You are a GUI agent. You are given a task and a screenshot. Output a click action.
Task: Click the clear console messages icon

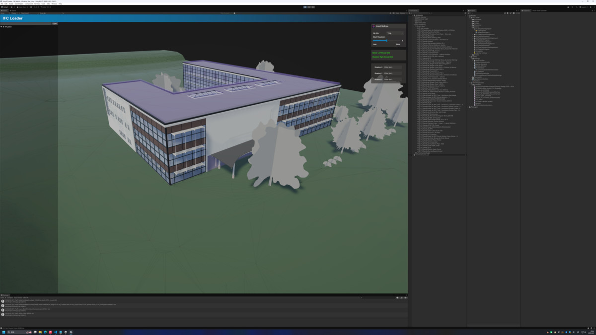click(x=2, y=298)
